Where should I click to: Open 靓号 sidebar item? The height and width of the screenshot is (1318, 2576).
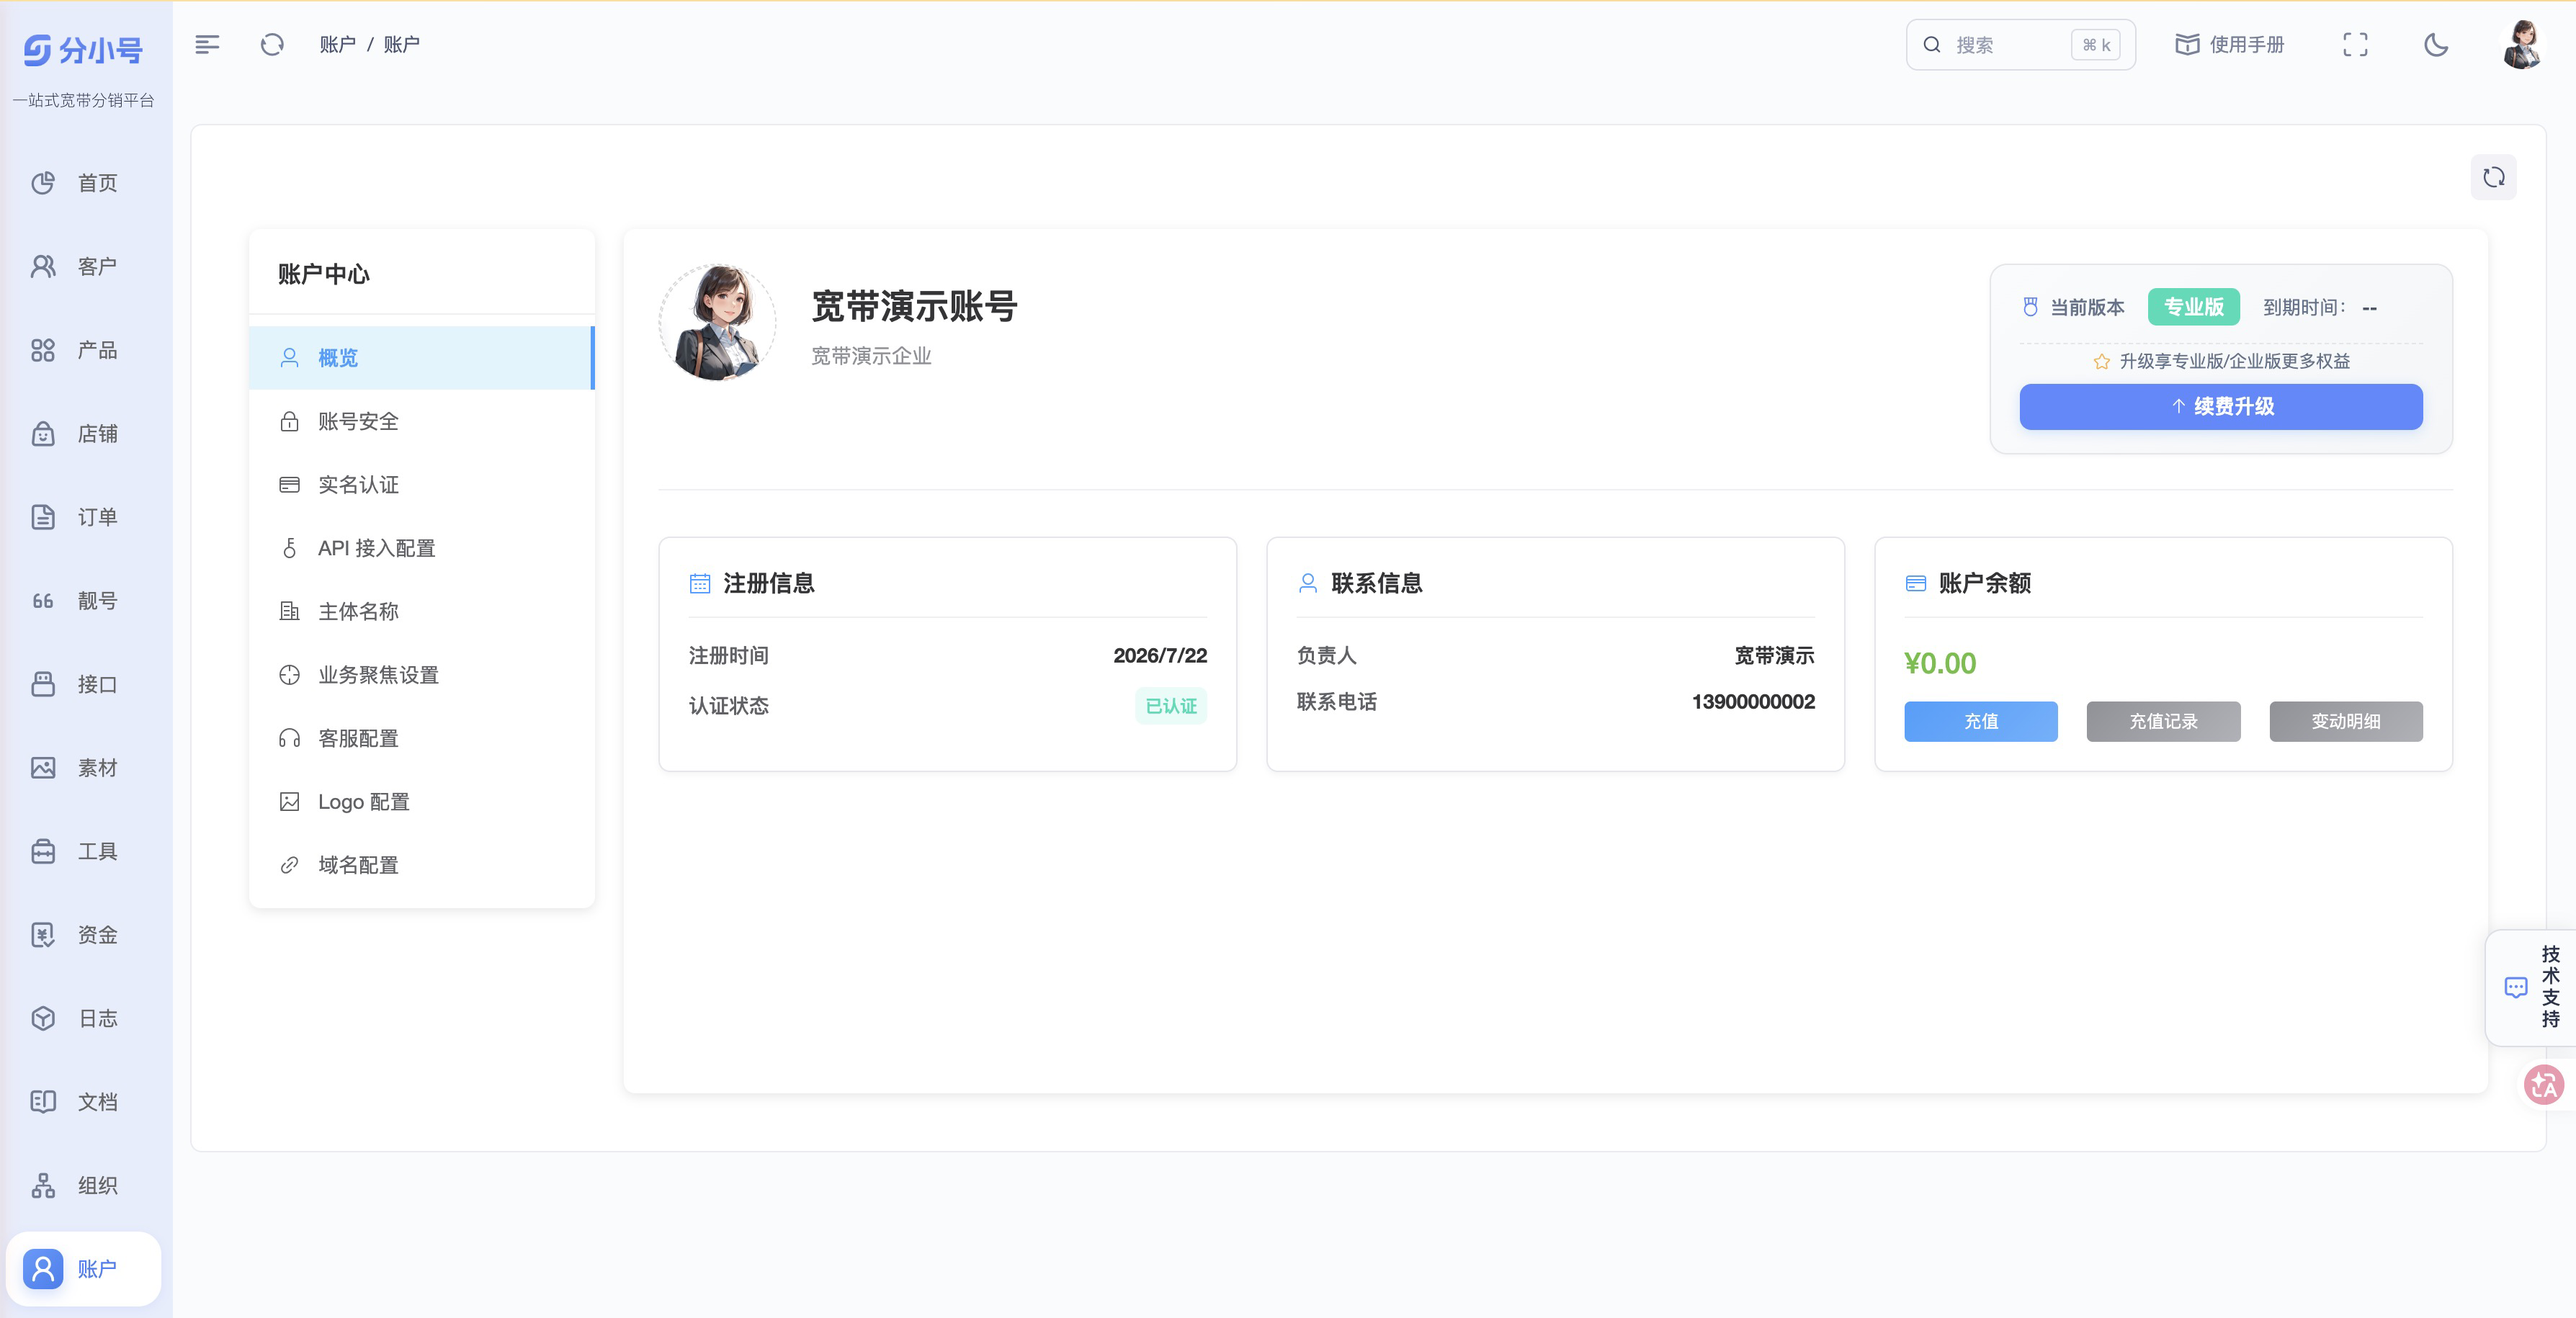[x=86, y=600]
